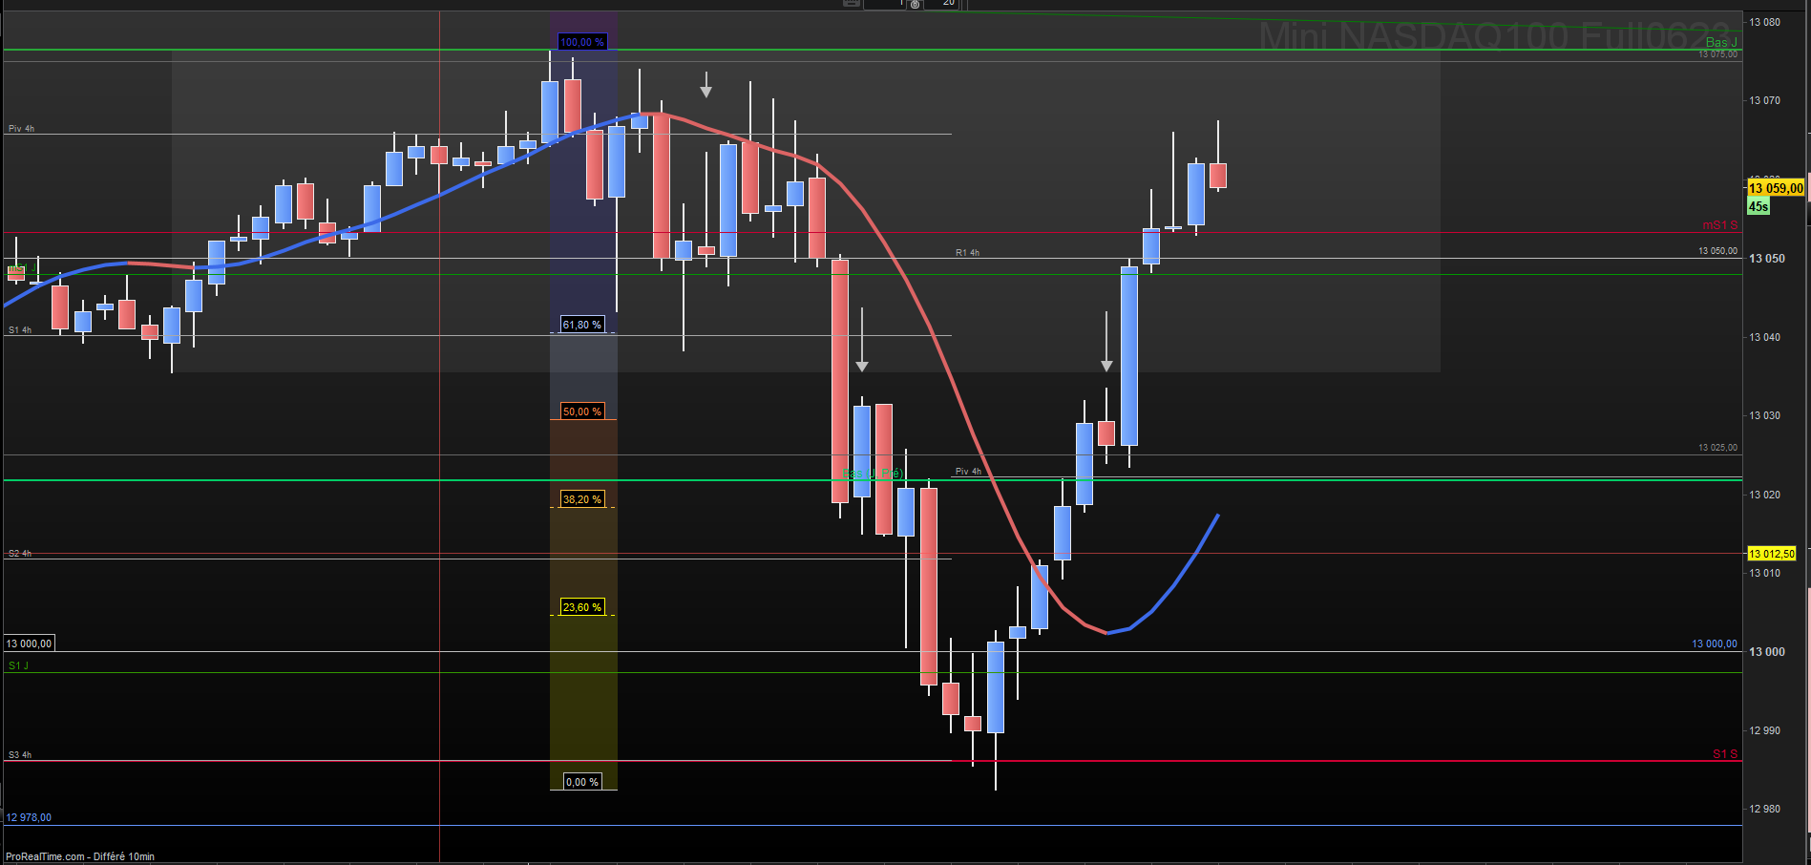The height and width of the screenshot is (865, 1811).
Task: Click the Piv 4h label beside the green line
Action: 968,472
